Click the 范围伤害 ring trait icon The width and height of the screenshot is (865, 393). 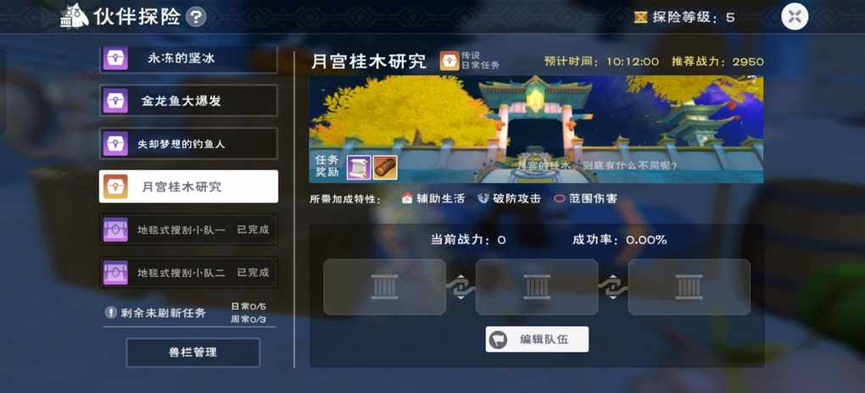coord(560,198)
